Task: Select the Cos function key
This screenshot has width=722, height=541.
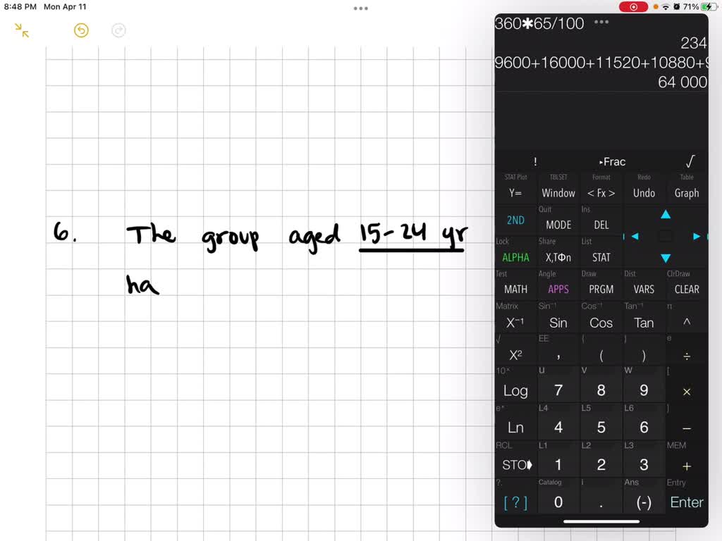Action: (x=601, y=323)
